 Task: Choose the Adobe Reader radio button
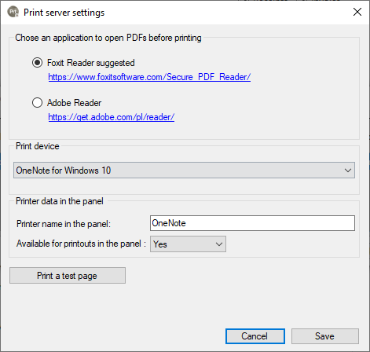[x=37, y=103]
